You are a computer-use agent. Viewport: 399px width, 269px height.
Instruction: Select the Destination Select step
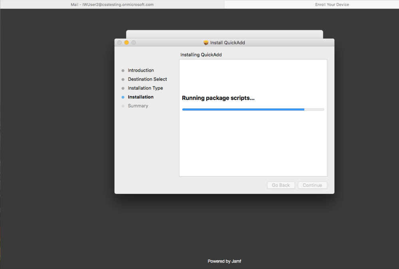coord(147,79)
